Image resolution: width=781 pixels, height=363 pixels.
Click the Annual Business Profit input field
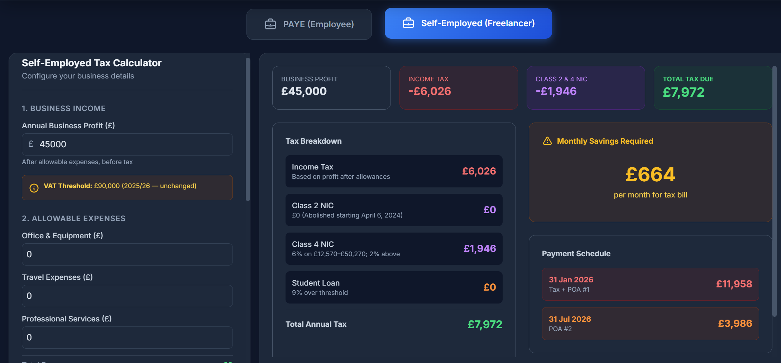pyautogui.click(x=127, y=144)
